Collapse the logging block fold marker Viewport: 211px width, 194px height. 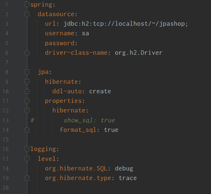27,149
